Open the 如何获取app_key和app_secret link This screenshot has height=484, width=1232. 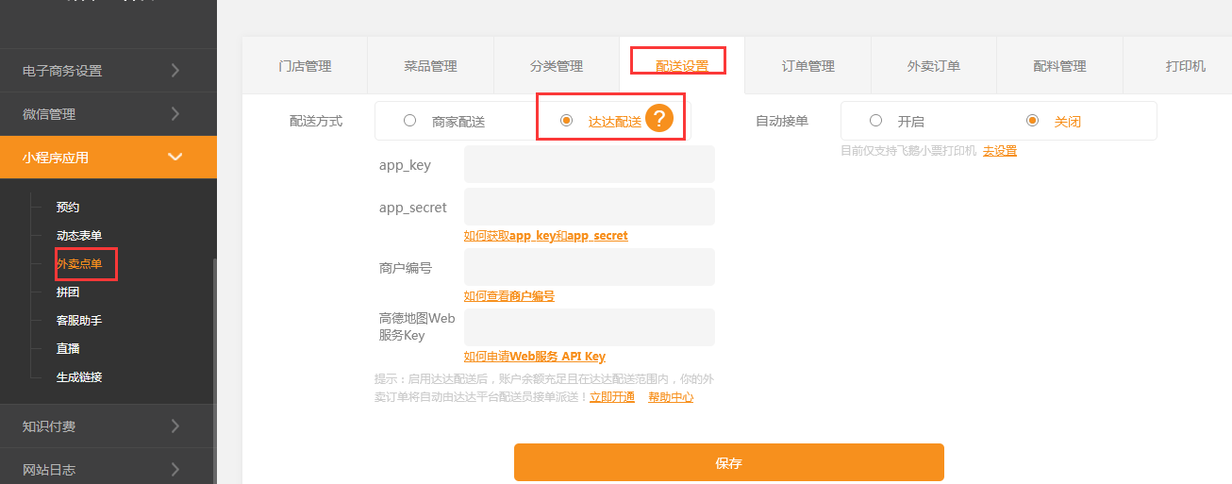click(x=545, y=236)
